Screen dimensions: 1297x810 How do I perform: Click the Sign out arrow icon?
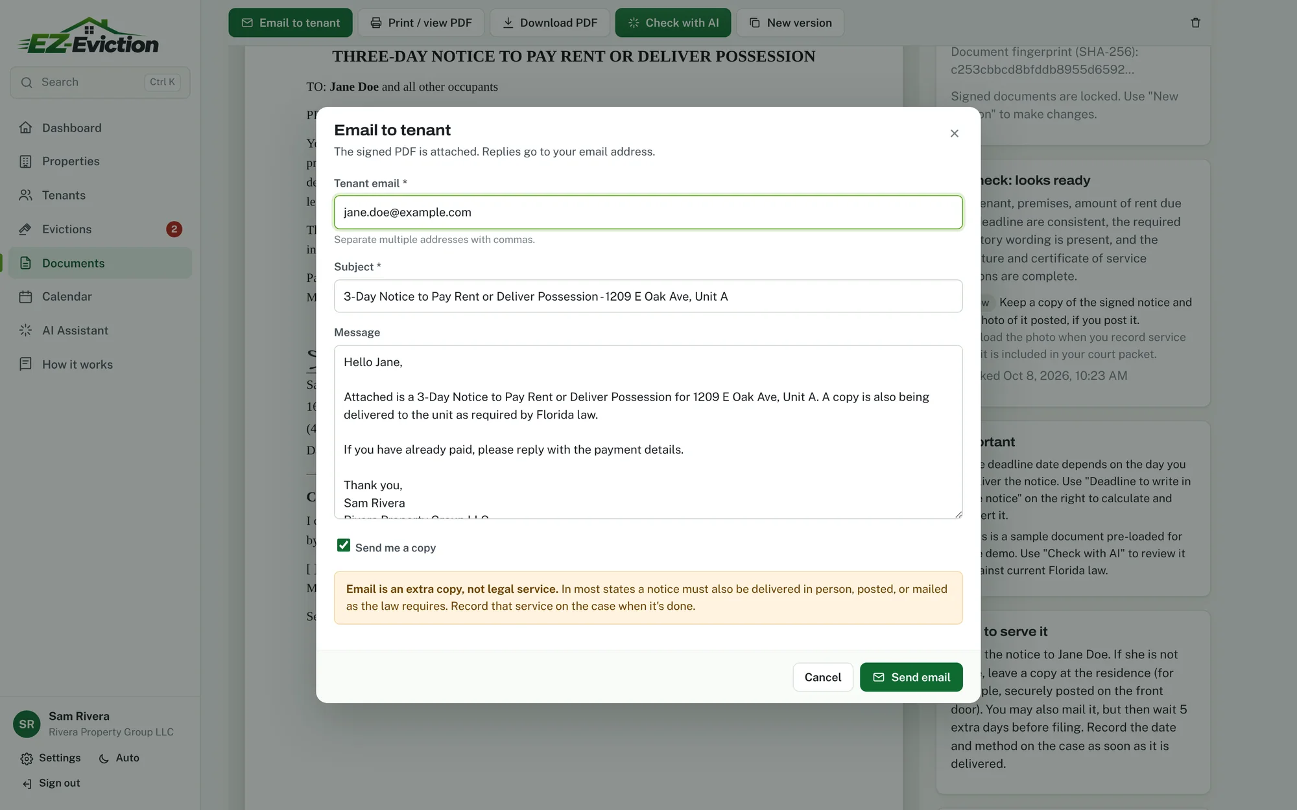tap(27, 784)
